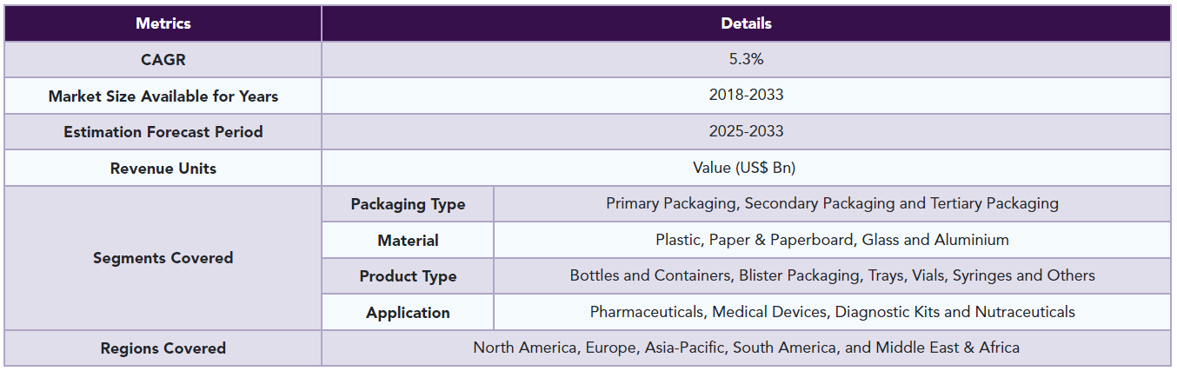1177x371 pixels.
Task: Select the CAGR label cell
Action: tap(163, 60)
